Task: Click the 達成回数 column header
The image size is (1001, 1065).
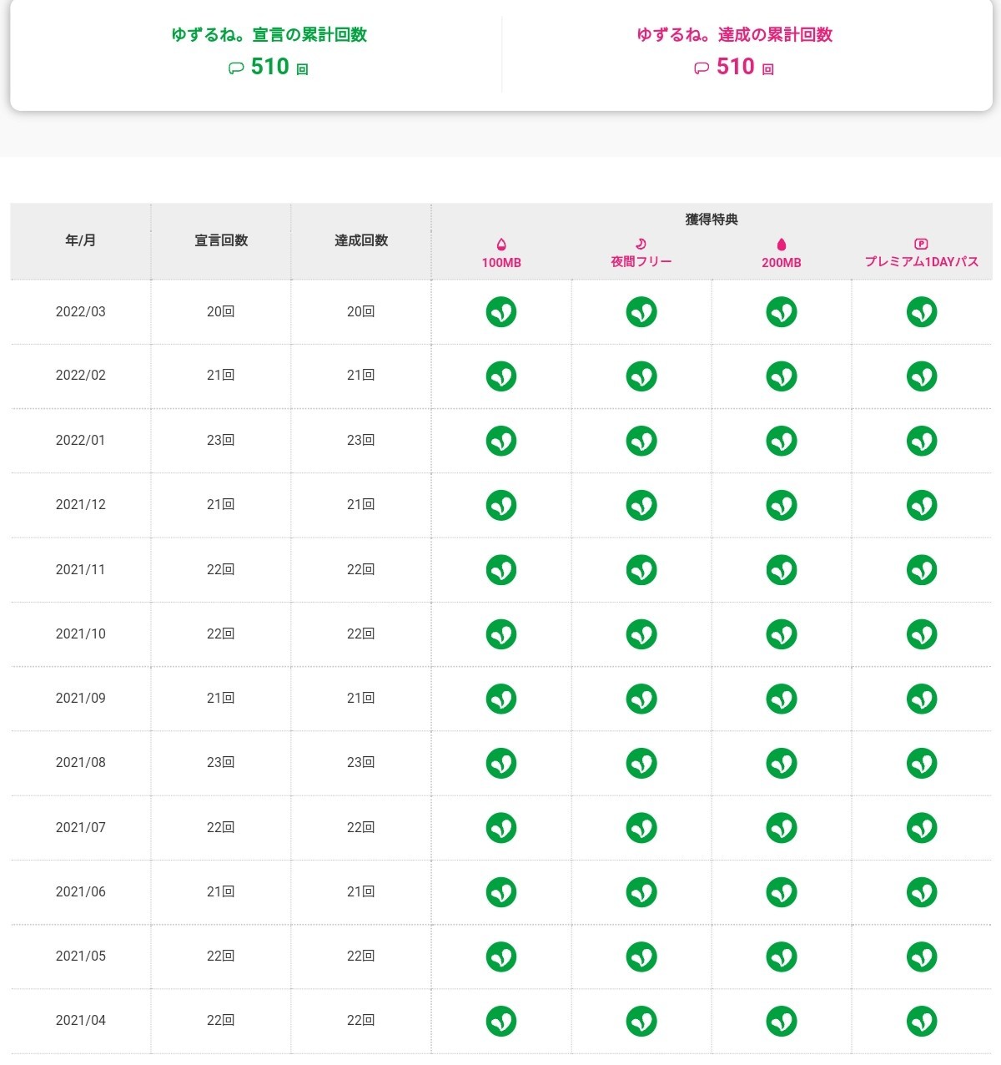Action: pyautogui.click(x=361, y=240)
